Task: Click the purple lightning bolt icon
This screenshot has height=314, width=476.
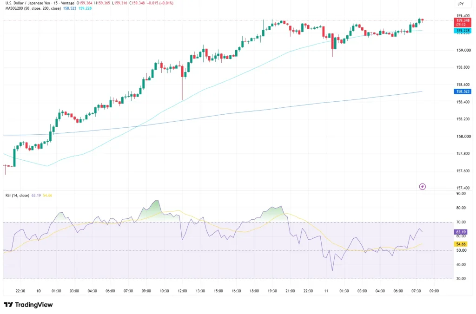Action: pyautogui.click(x=422, y=187)
